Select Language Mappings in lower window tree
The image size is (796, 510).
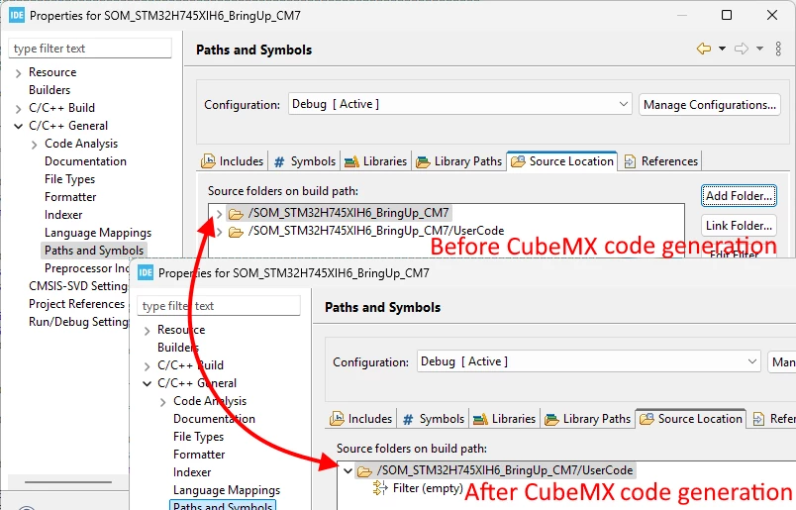coord(227,490)
